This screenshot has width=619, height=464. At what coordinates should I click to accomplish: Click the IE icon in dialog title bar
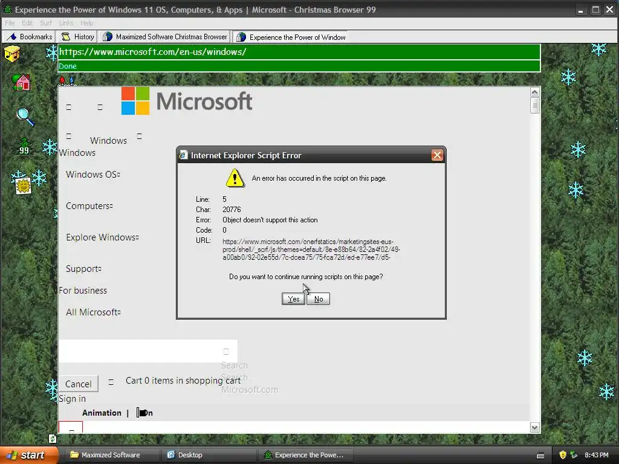(x=183, y=155)
